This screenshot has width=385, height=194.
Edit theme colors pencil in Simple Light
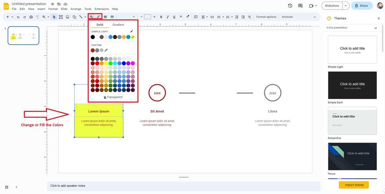pos(132,31)
